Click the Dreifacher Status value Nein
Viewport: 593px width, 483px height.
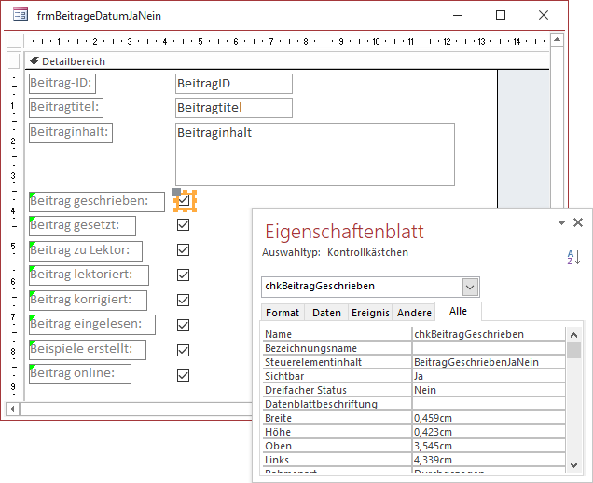coord(489,390)
